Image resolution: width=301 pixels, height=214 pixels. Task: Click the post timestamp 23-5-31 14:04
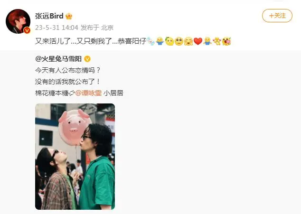tap(56, 28)
